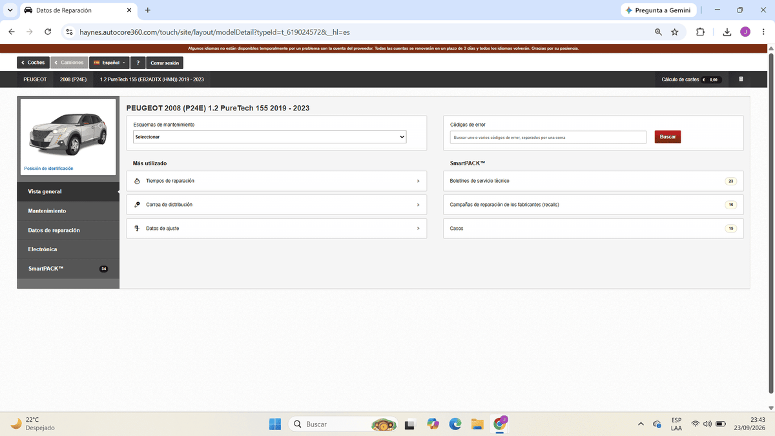
Task: Open Microsoft Edge from the taskbar
Action: click(455, 424)
